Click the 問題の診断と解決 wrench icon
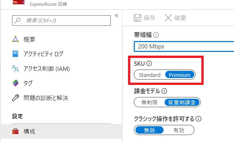Viewport: 234px width, 142px height. tap(15, 98)
